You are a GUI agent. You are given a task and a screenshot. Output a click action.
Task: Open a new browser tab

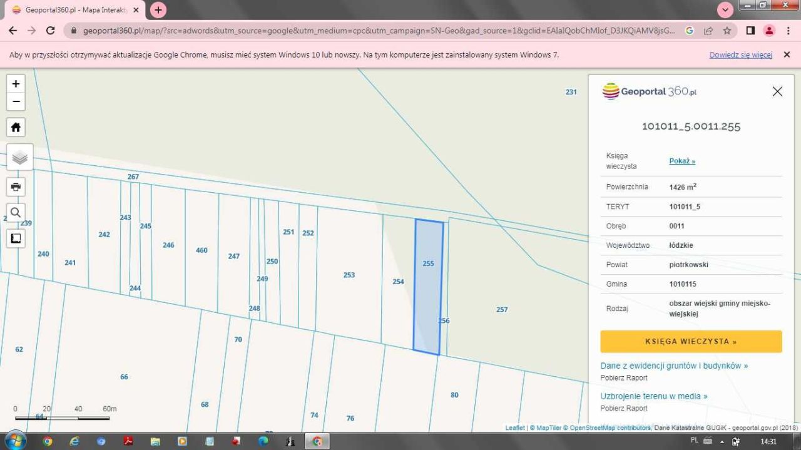[158, 10]
